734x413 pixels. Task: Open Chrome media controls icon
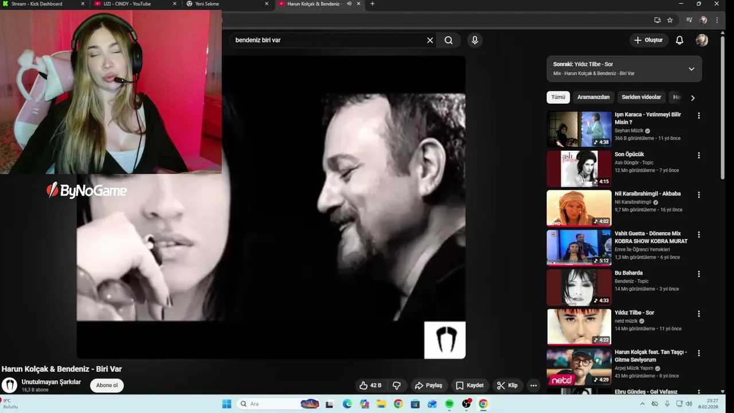point(689,20)
